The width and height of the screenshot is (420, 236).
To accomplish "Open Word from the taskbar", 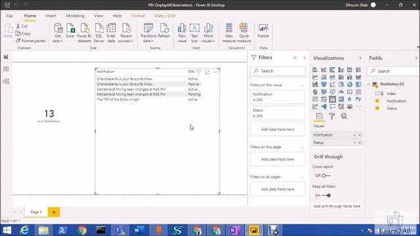I will [x=139, y=230].
